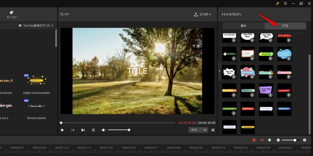Zoom out the timeline with minus icon

pos(278,140)
